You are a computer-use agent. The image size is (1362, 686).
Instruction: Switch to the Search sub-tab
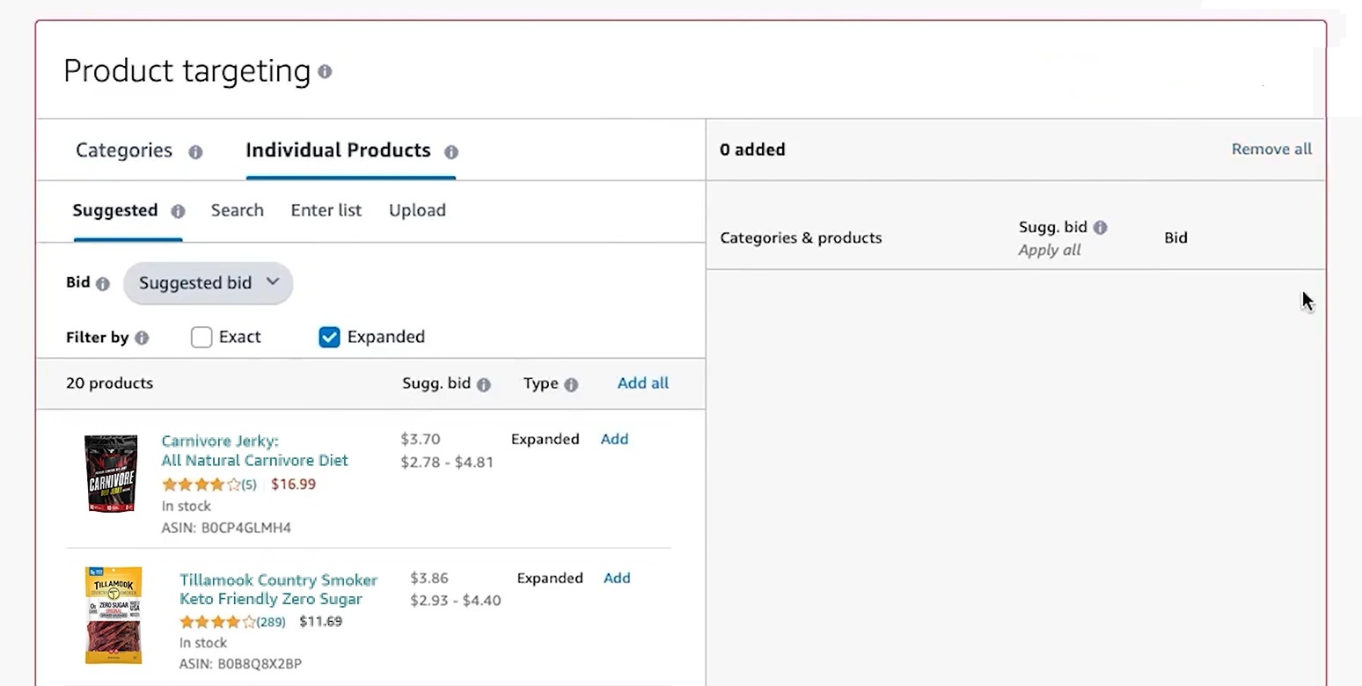[238, 210]
